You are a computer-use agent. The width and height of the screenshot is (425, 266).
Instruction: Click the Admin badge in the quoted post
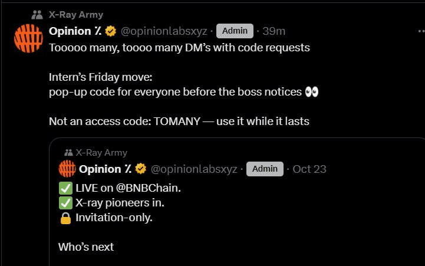pyautogui.click(x=265, y=169)
